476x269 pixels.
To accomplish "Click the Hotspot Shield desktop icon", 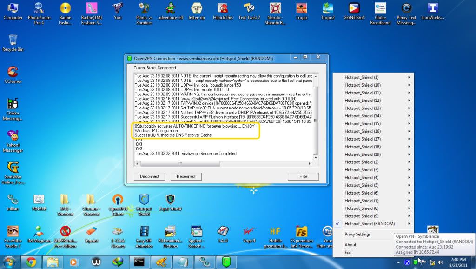I will pos(144,205).
